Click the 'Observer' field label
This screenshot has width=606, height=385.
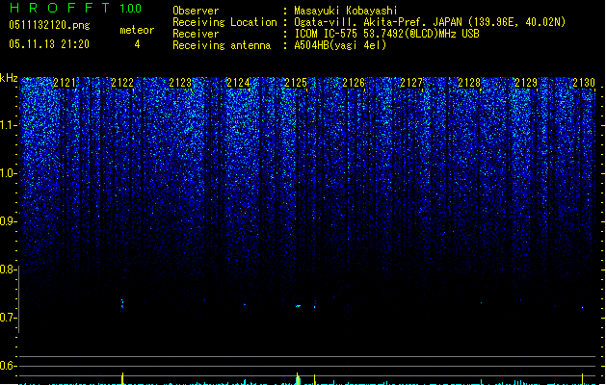pos(196,11)
